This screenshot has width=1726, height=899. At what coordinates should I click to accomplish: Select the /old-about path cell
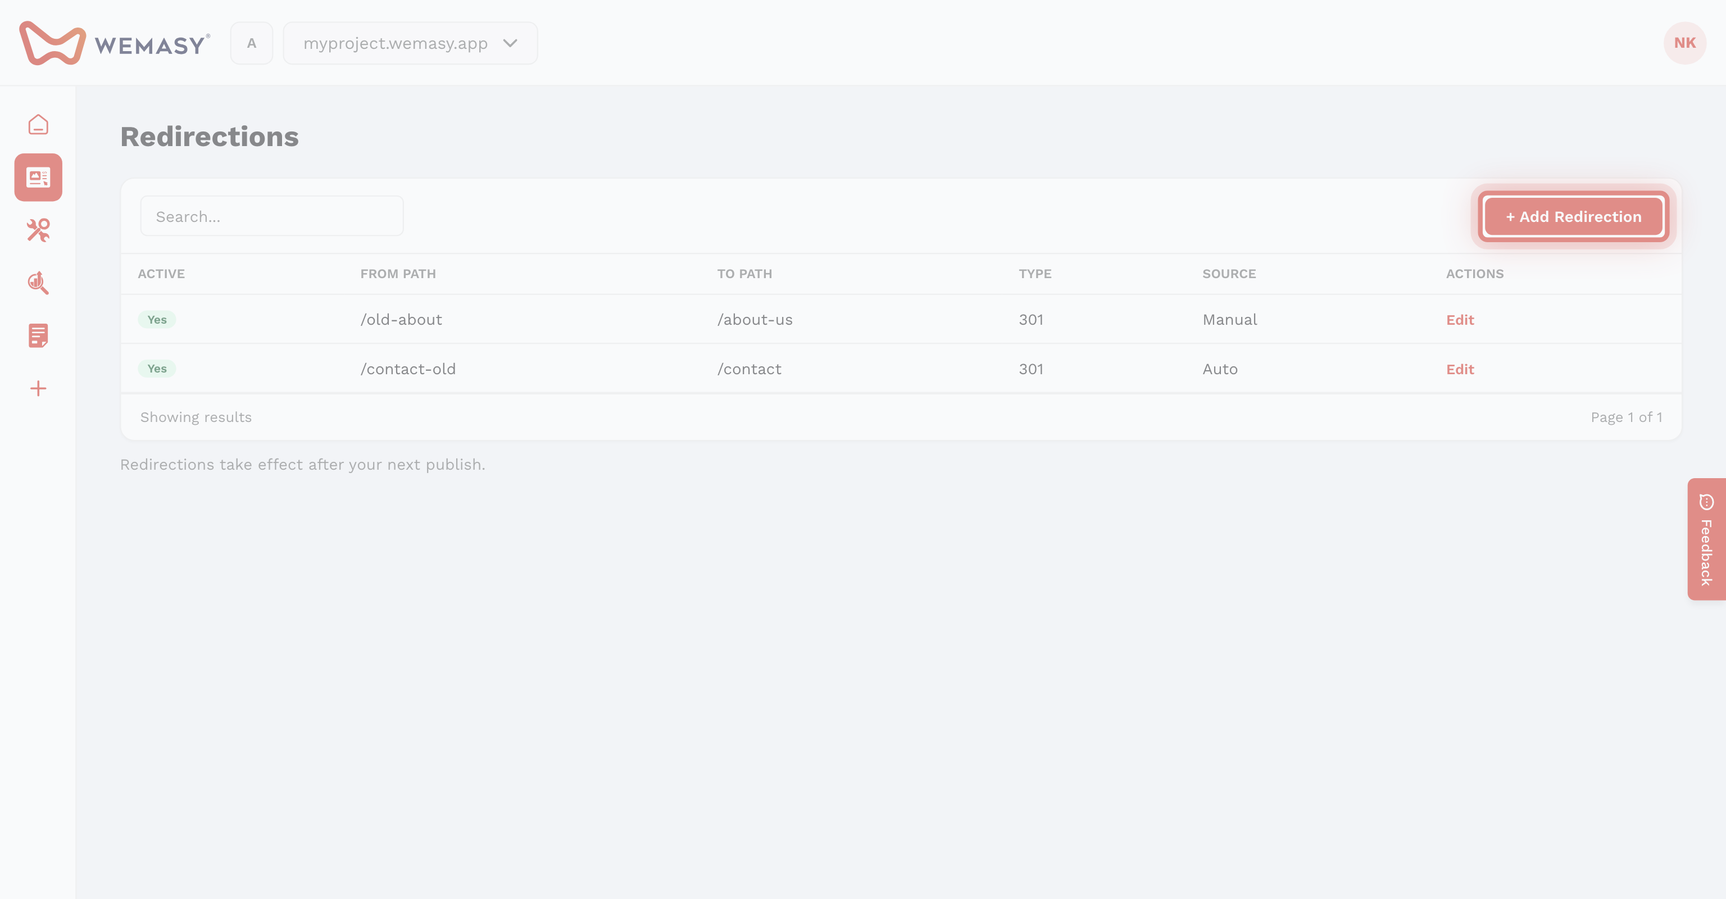pyautogui.click(x=401, y=320)
